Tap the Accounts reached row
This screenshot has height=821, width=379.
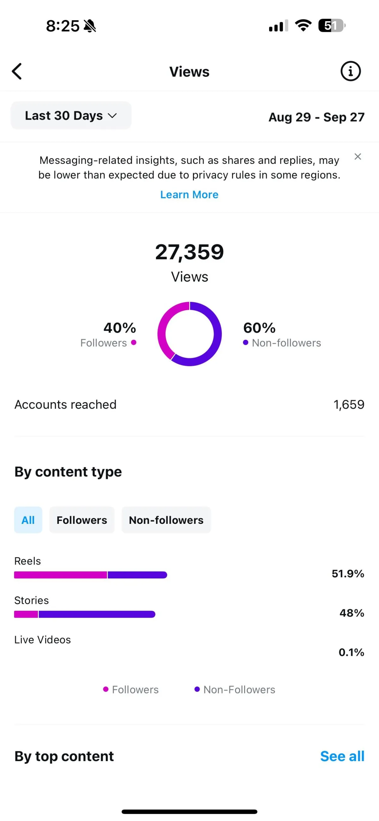(189, 405)
